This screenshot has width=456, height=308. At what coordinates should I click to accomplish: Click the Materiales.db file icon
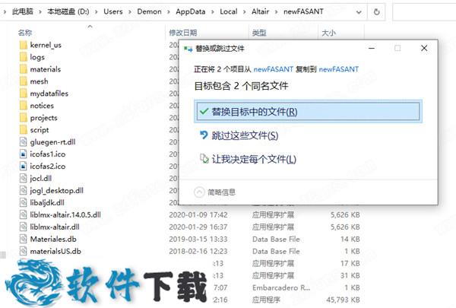pos(24,240)
